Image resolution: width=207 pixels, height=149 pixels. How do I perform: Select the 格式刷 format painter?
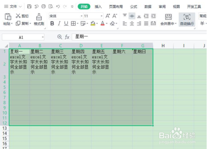tap(39, 20)
